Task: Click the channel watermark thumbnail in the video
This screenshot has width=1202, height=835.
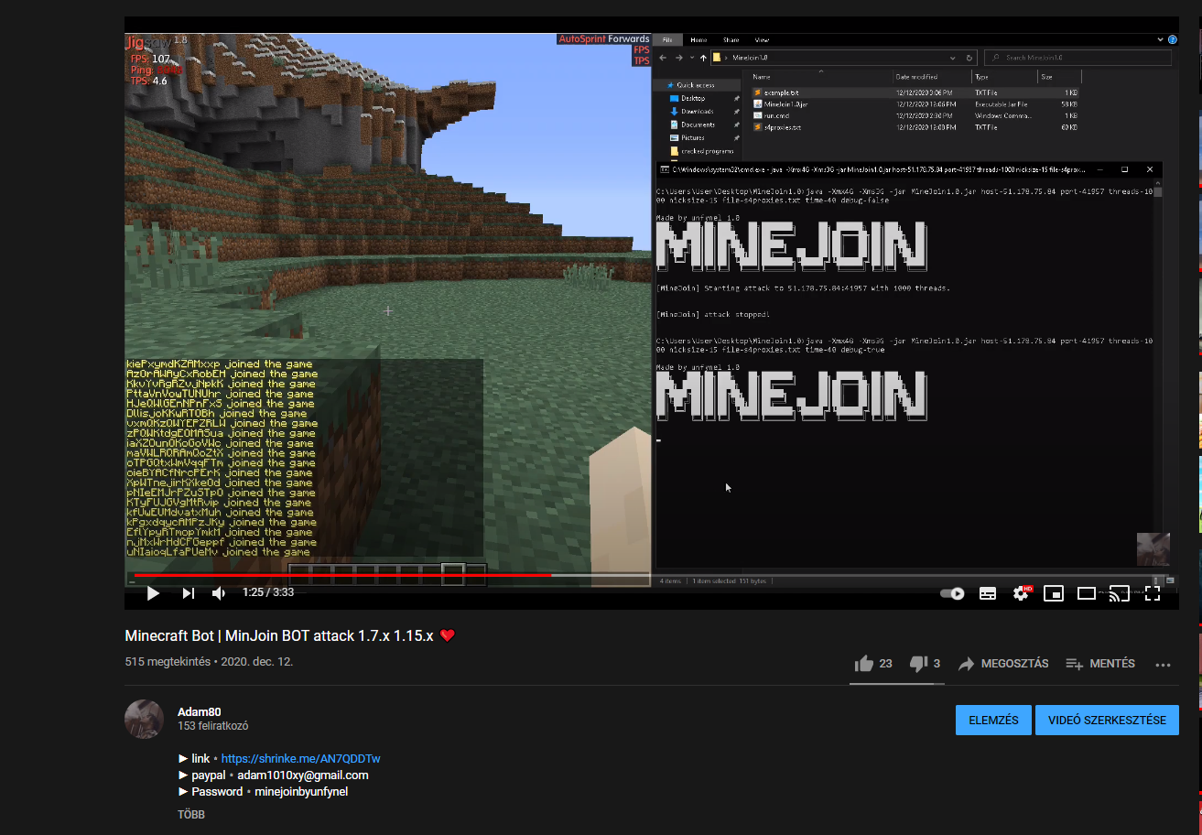Action: click(x=1153, y=548)
